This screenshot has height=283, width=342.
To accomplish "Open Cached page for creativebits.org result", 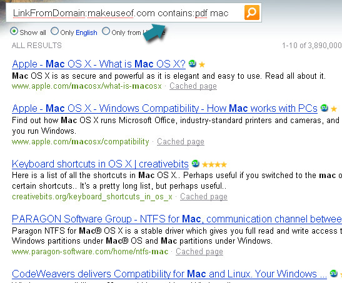I will pos(204,197).
